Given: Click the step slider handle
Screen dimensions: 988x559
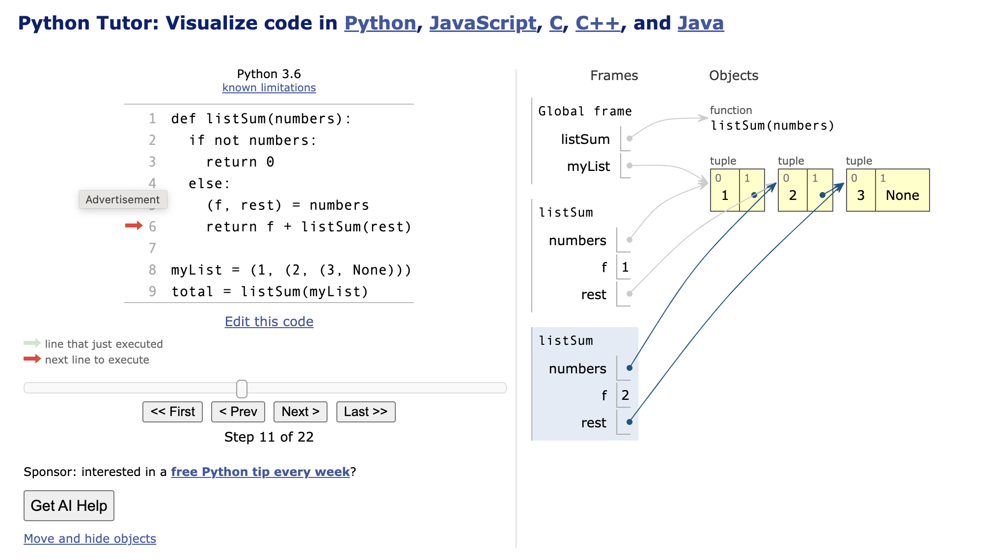Looking at the screenshot, I should coord(242,389).
